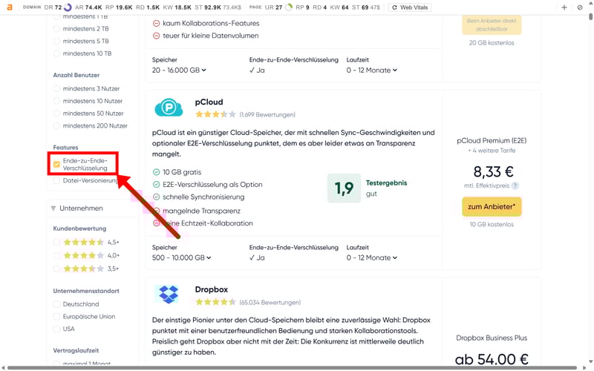This screenshot has width=594, height=371.
Task: Open pCloud Speicher 500 - 10.000 GB dropdown
Action: tap(180, 257)
